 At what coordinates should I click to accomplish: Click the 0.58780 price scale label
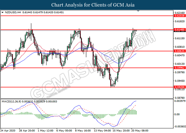[x=180, y=98]
